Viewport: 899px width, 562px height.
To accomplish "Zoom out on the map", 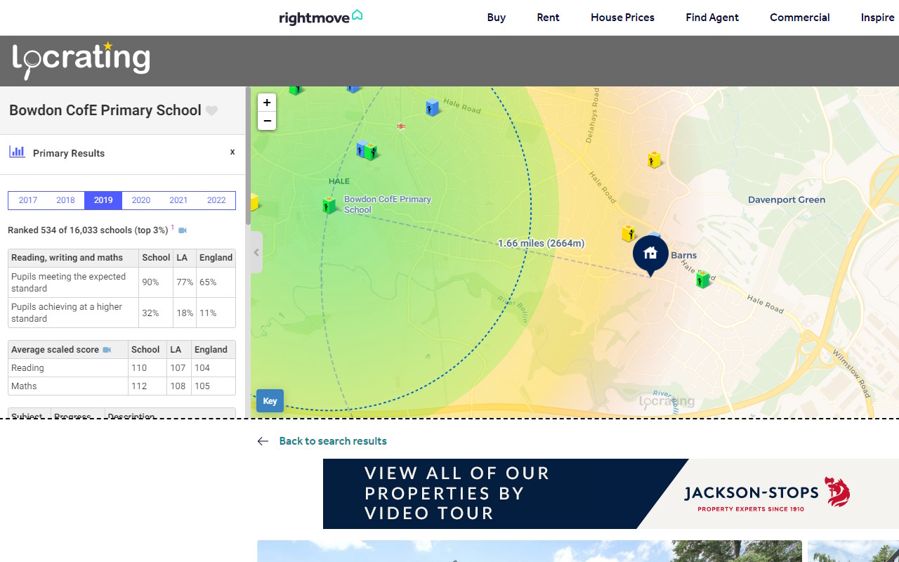I will coord(267,121).
